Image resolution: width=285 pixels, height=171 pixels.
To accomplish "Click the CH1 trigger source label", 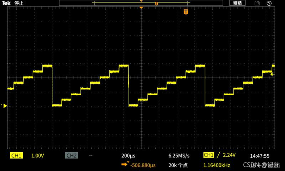I will [x=209, y=155].
